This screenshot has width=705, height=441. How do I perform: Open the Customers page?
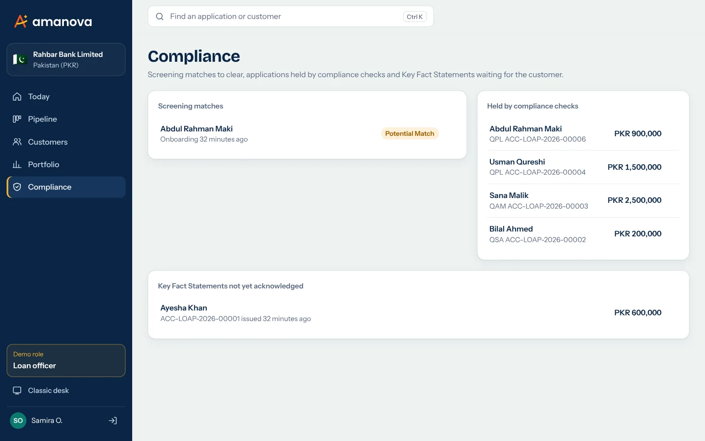coord(66,142)
